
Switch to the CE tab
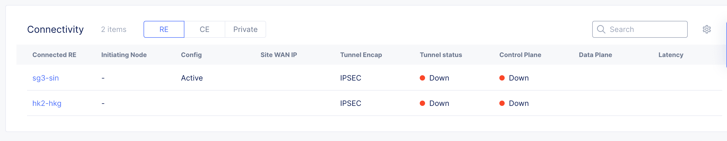[204, 29]
